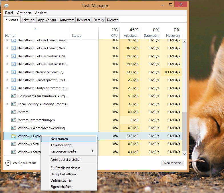Screen dimensions: 224x193
Task: Click the process list scrollbar thumb
Action: (184, 131)
